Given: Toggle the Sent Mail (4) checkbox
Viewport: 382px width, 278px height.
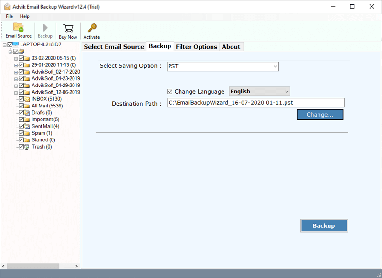Looking at the screenshot, I should (21, 126).
